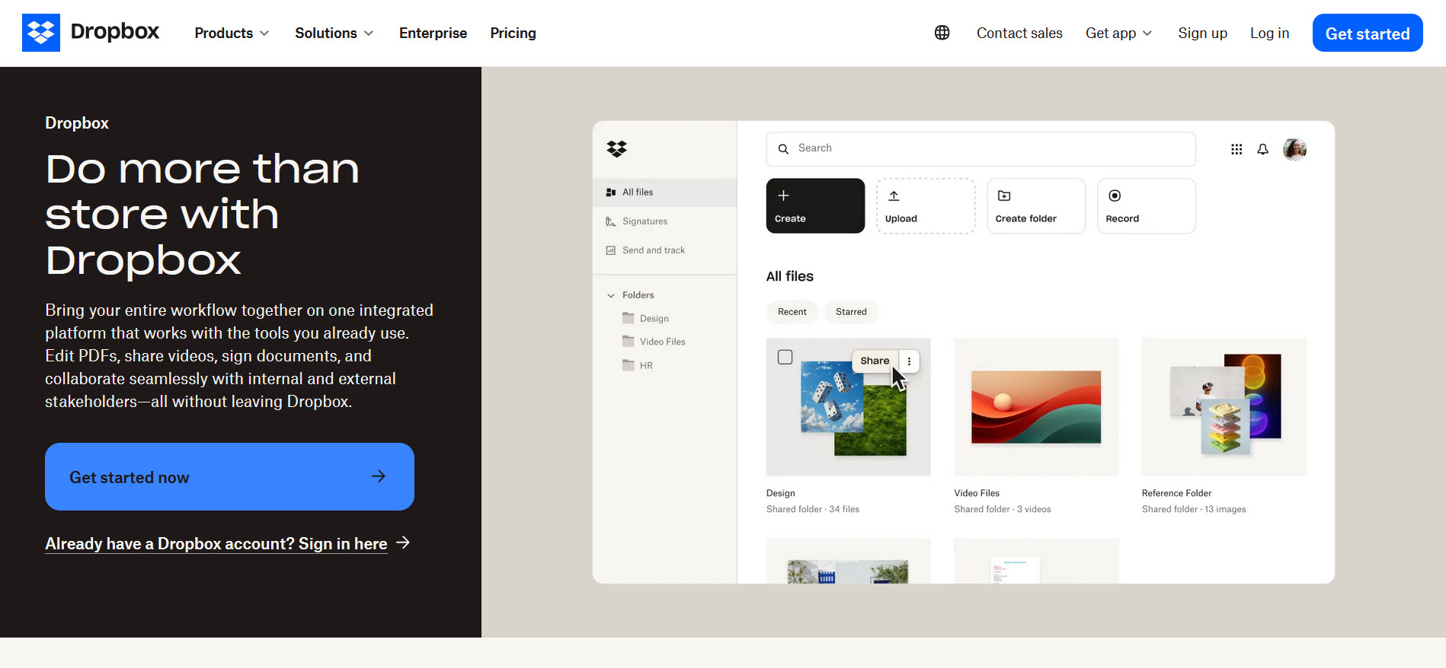
Task: Click the Get started header button
Action: [1368, 33]
